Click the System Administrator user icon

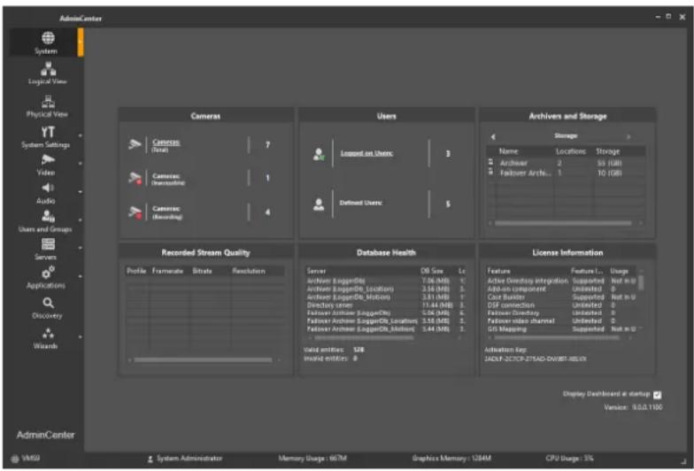(x=150, y=459)
